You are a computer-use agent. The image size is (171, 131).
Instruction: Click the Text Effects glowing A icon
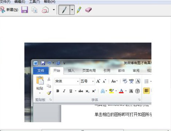click(103, 91)
